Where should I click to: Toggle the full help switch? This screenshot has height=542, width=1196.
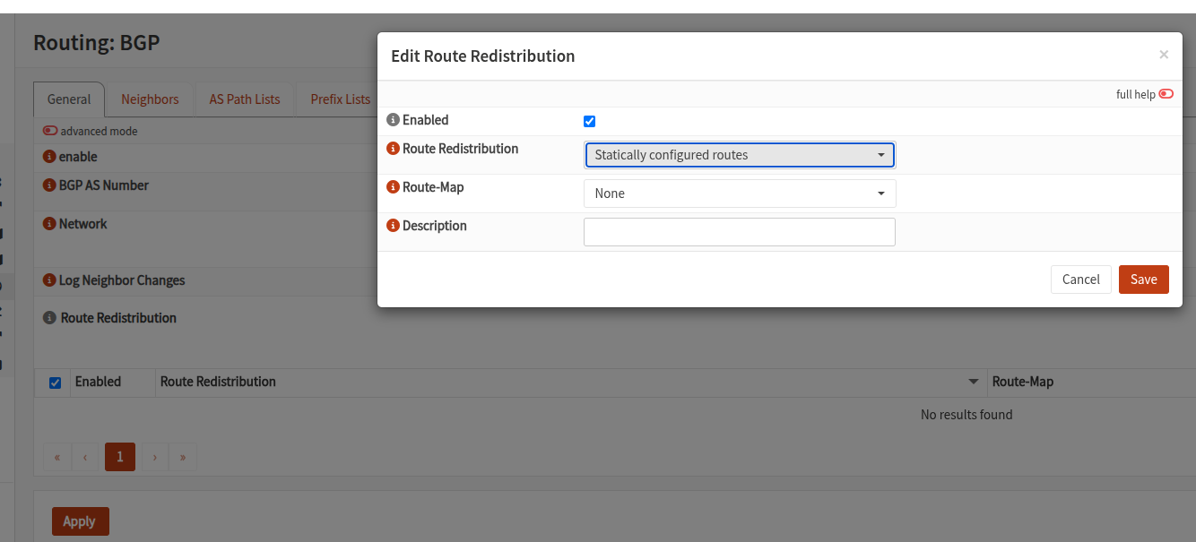pyautogui.click(x=1166, y=94)
